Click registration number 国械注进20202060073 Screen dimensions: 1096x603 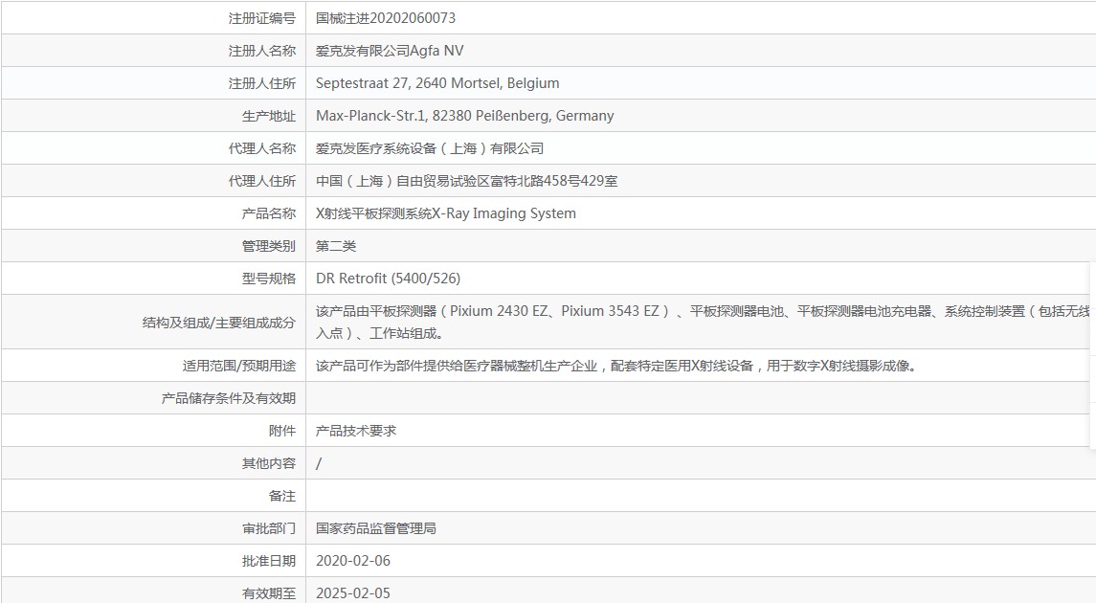click(385, 18)
